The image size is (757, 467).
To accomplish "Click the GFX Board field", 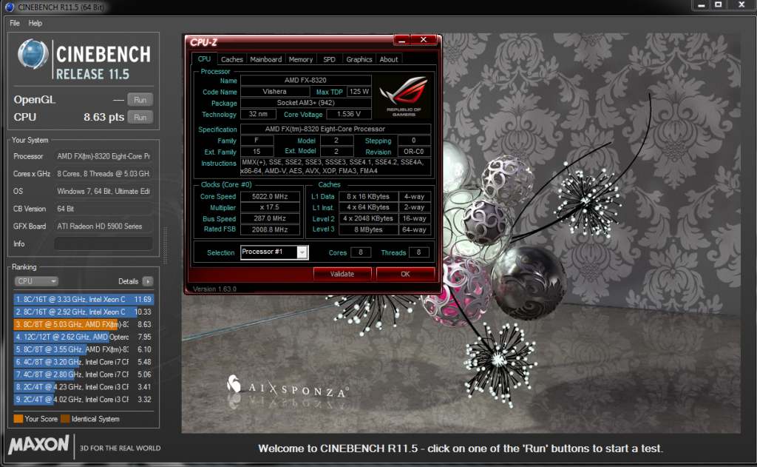I will (x=103, y=226).
